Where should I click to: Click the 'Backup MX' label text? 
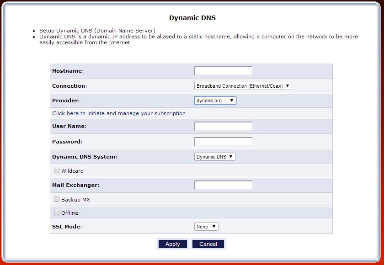click(x=76, y=200)
